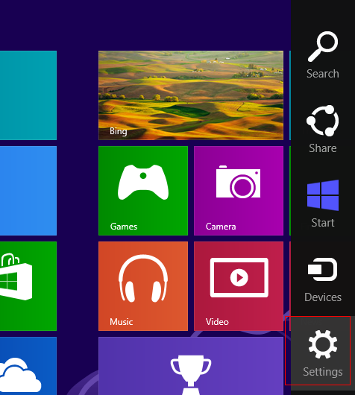
Task: Open the Sports trophy tile
Action: click(x=191, y=366)
